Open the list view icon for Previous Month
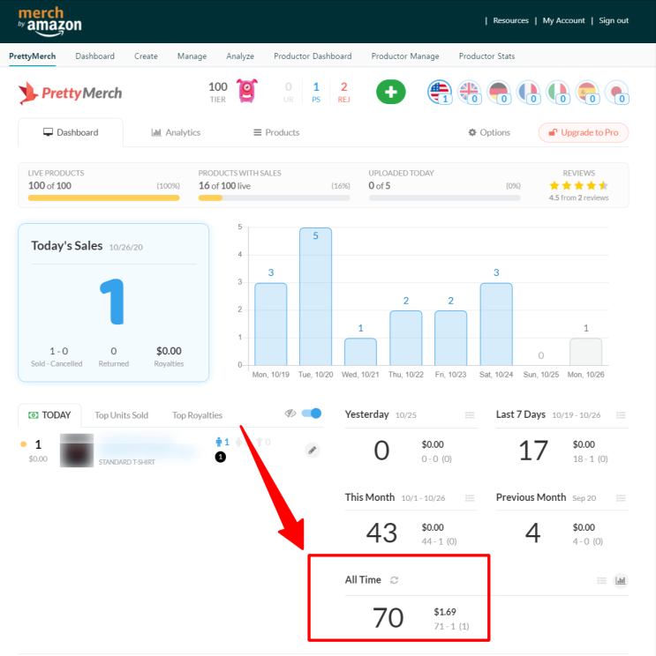The image size is (656, 656). (621, 498)
